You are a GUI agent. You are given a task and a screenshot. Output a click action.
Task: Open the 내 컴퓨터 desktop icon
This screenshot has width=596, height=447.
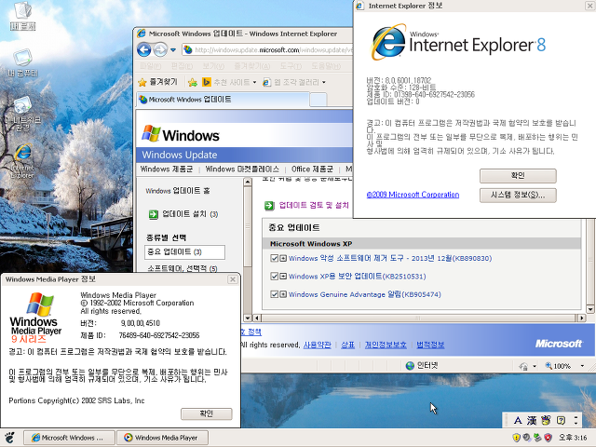click(x=22, y=62)
